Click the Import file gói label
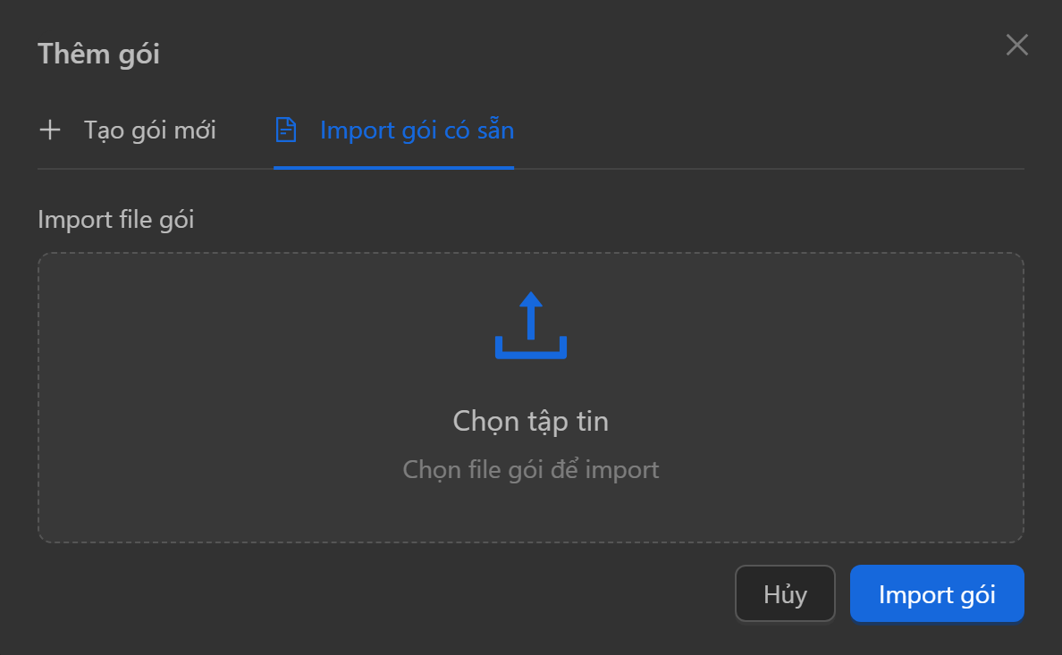Image resolution: width=1062 pixels, height=655 pixels. click(118, 219)
